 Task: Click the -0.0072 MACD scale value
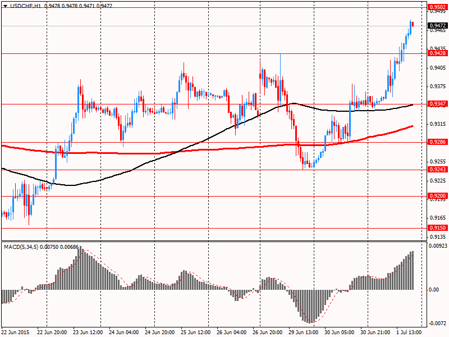(437, 324)
